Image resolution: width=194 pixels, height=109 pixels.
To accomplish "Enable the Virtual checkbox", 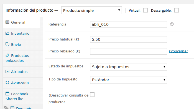I will (x=145, y=10).
